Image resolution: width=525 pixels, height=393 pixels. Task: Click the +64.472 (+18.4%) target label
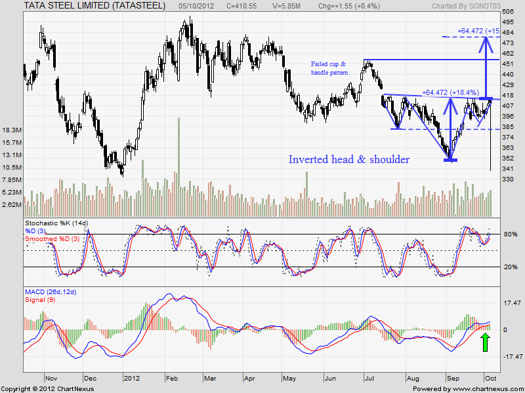(x=450, y=92)
